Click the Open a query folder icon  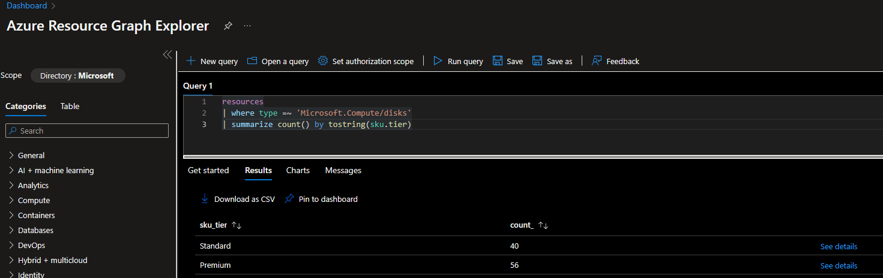[252, 61]
